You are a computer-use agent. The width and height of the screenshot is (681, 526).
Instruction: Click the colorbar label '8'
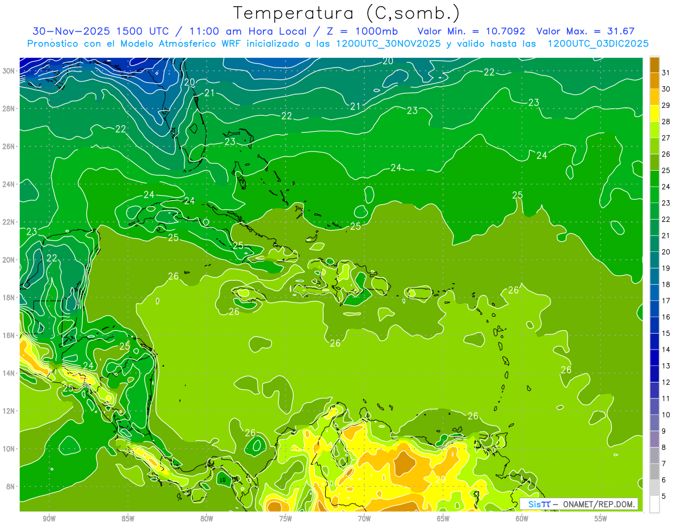coord(663,448)
